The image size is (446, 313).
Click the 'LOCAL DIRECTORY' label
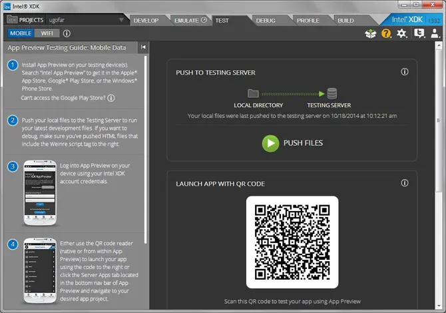[x=258, y=105]
